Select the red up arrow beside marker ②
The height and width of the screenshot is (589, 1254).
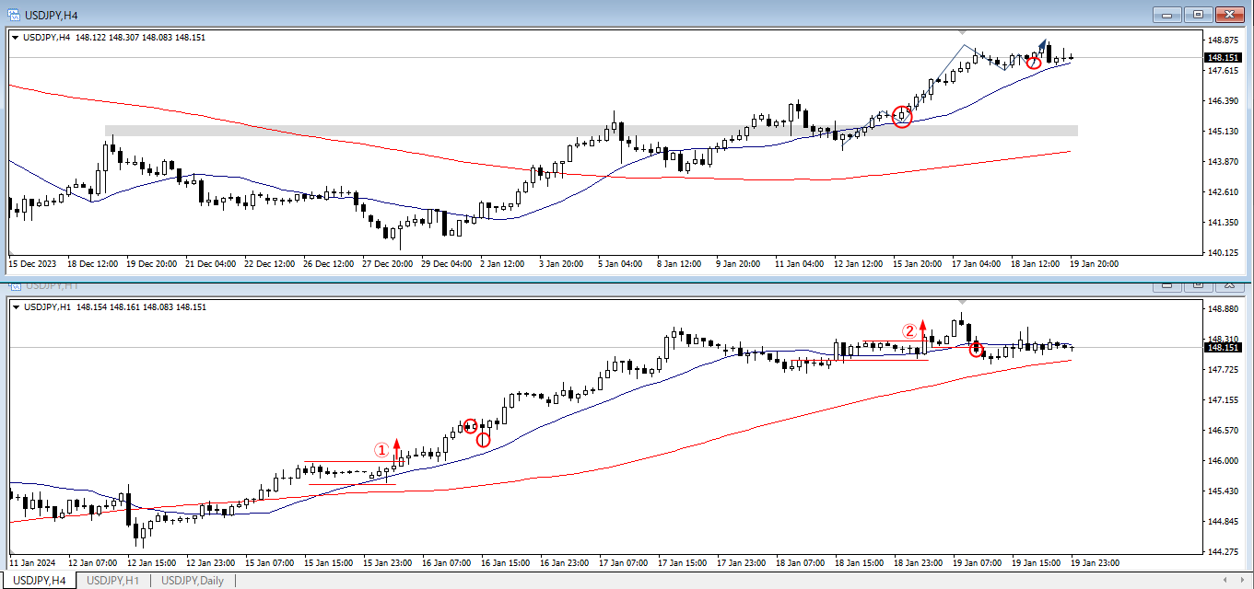tap(923, 329)
